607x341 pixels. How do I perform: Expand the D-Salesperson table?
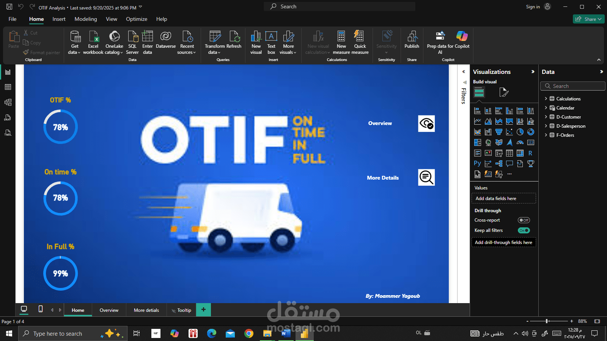[x=546, y=126]
